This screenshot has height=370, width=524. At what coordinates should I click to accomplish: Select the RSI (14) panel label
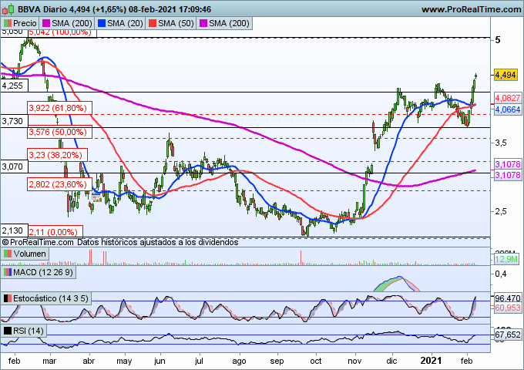24,331
